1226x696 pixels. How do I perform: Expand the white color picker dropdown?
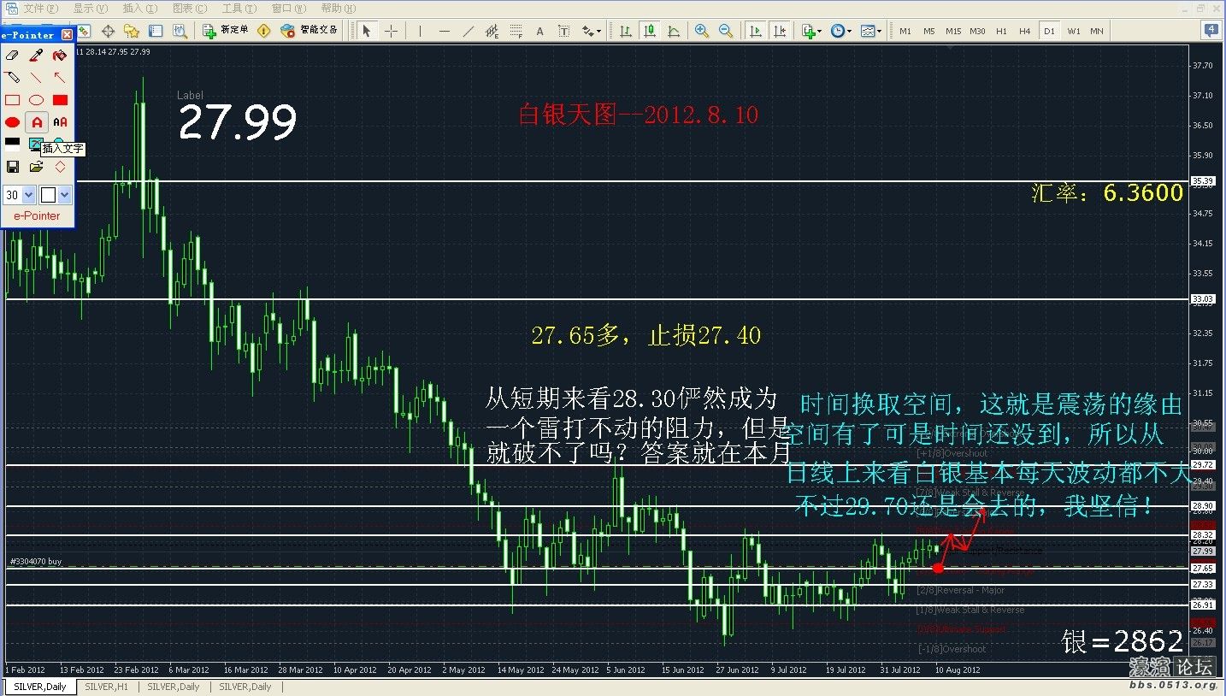click(x=64, y=195)
